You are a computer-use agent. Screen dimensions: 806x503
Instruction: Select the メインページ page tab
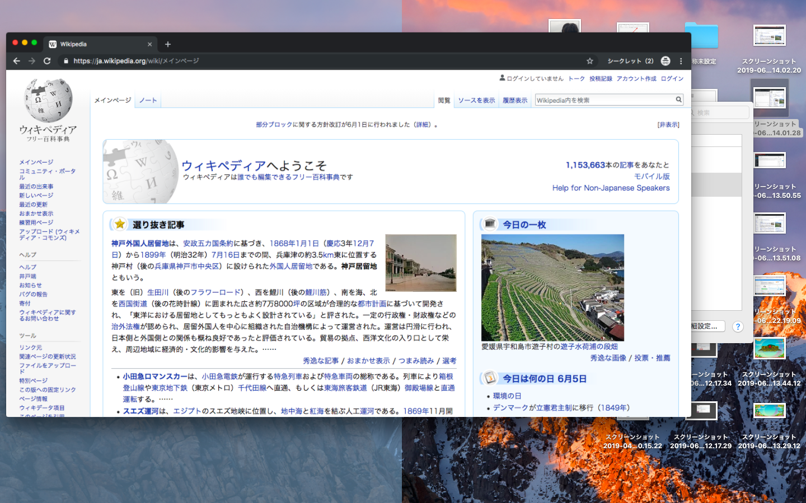click(113, 100)
